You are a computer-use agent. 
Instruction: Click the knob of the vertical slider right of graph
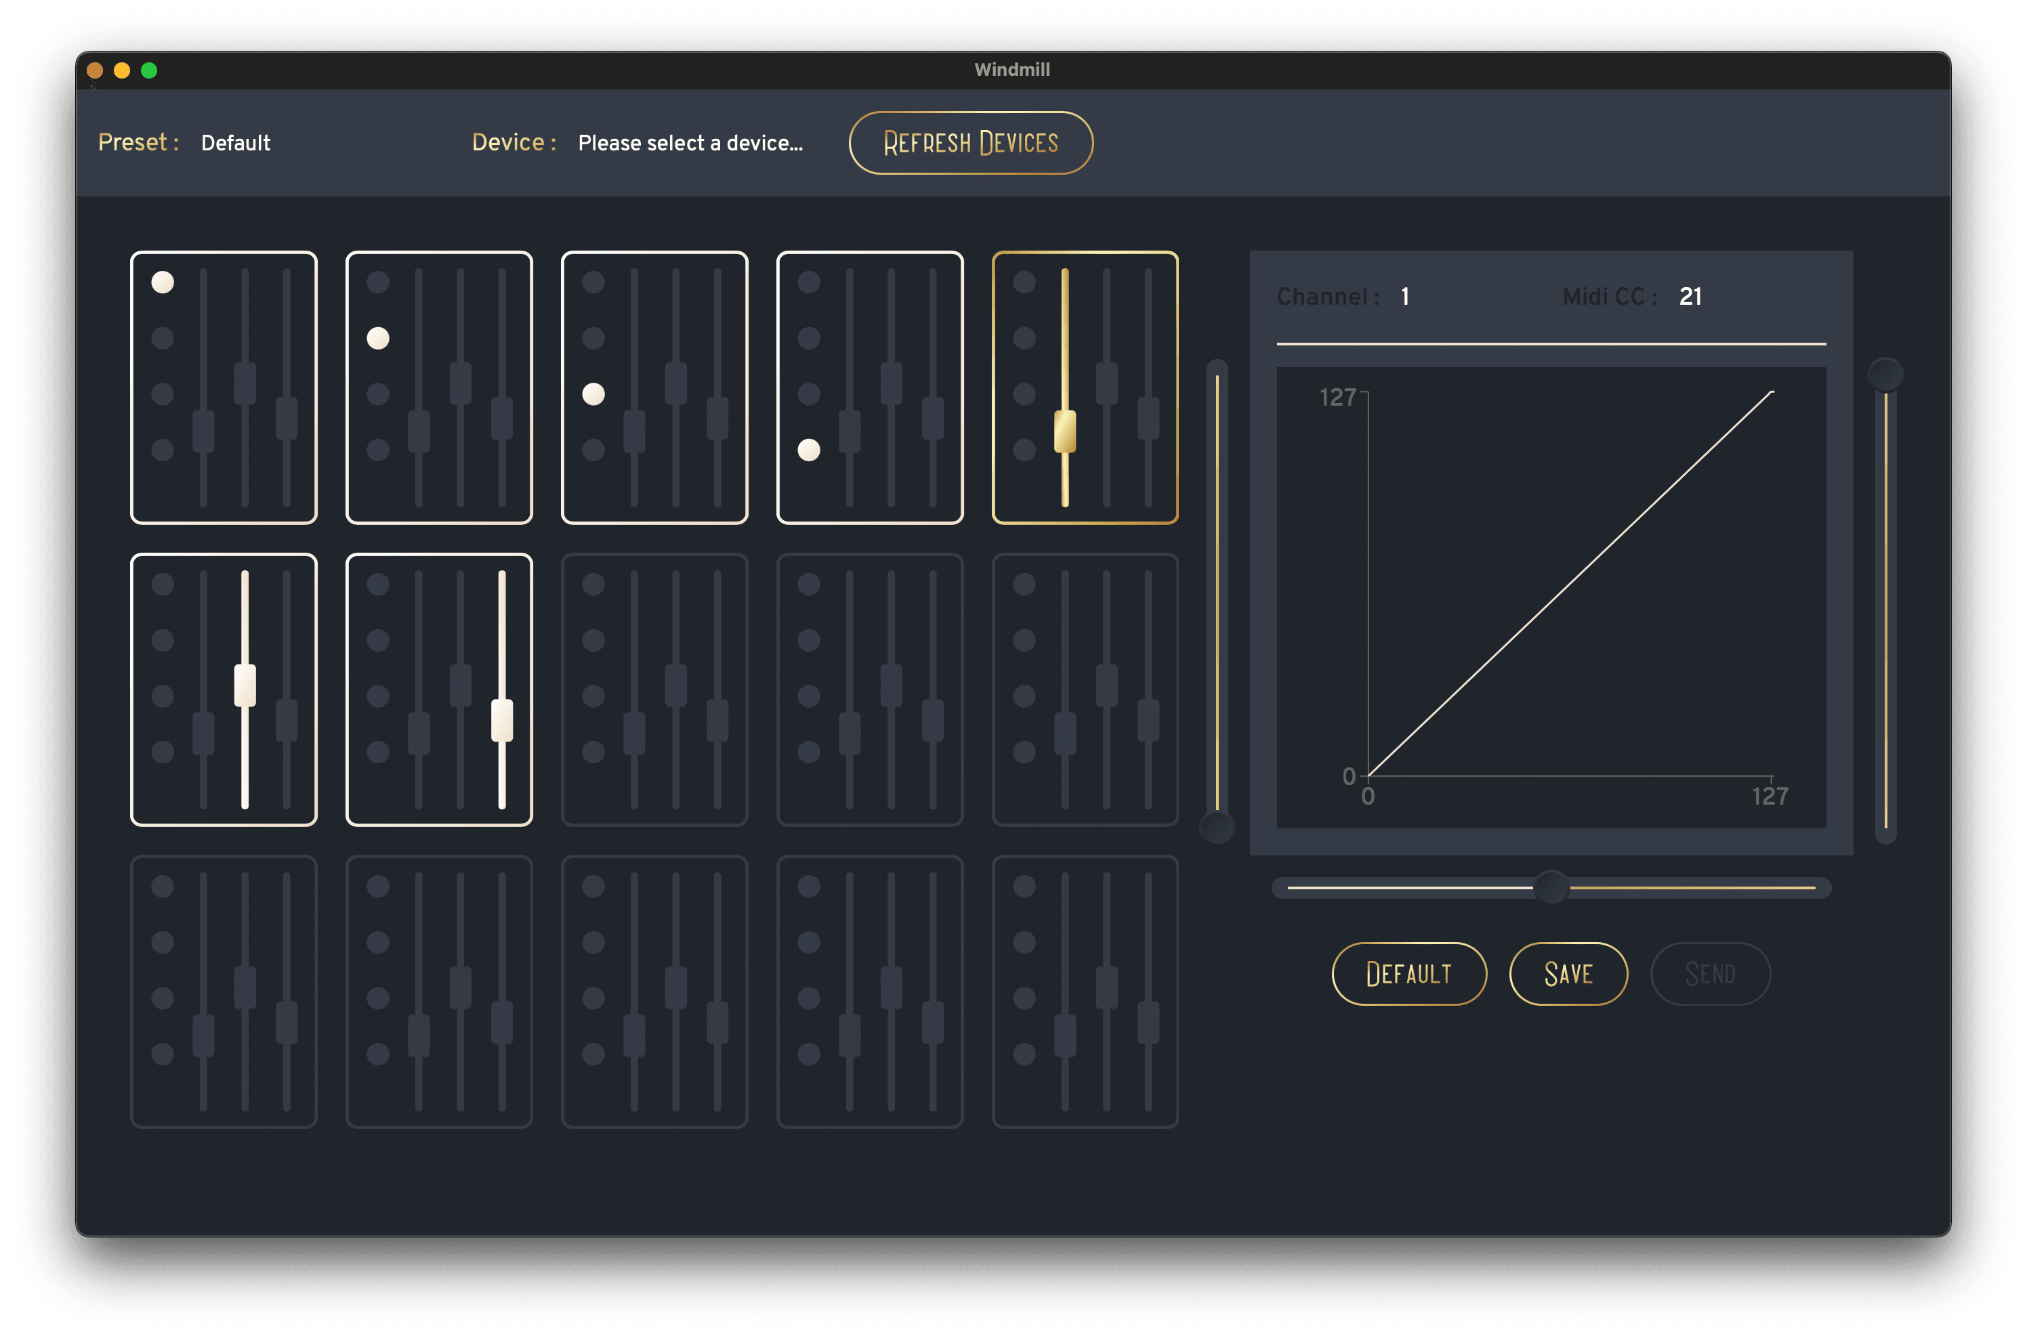tap(1885, 375)
